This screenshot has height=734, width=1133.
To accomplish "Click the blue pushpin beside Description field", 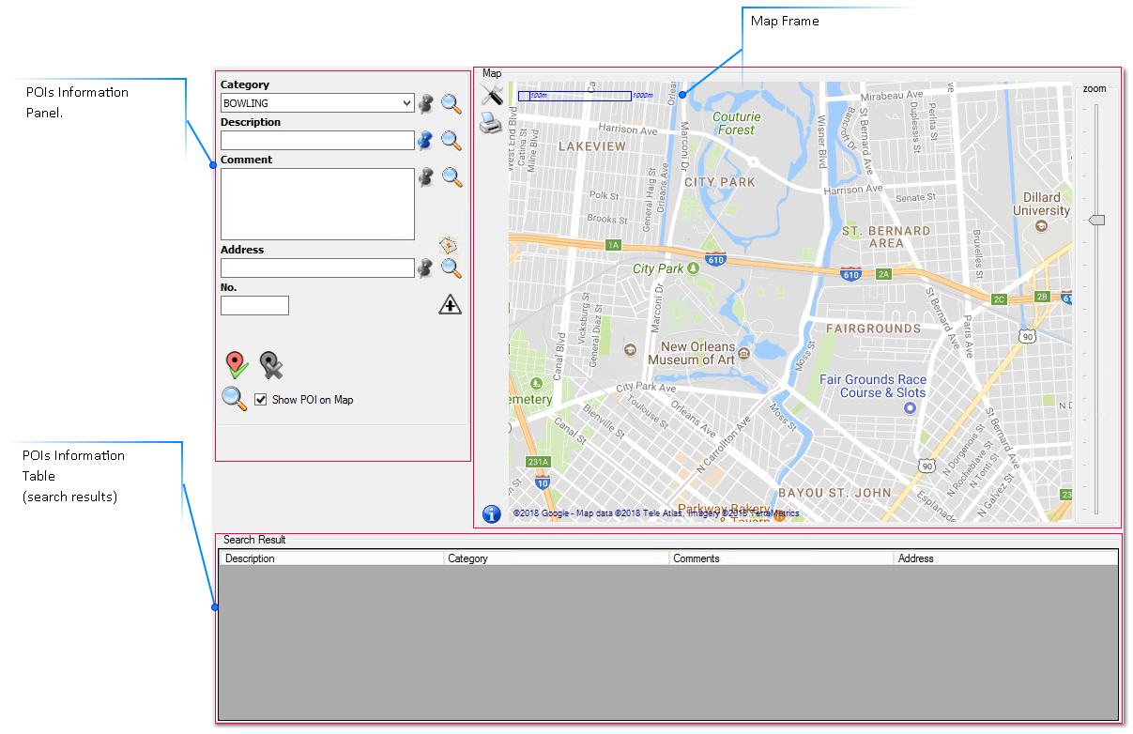I will point(426,140).
